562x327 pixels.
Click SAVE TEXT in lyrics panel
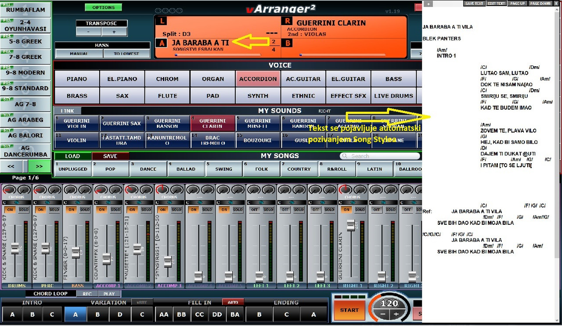click(474, 3)
